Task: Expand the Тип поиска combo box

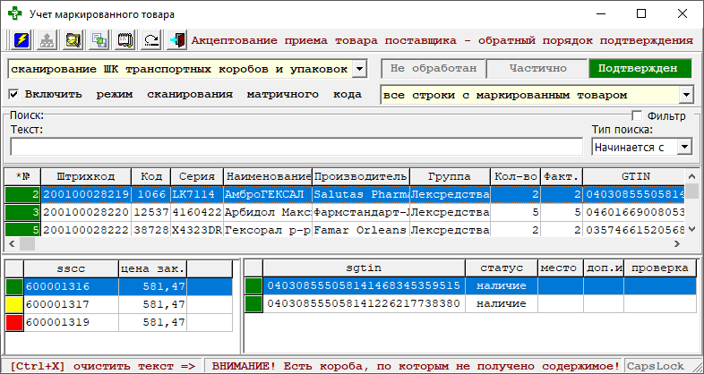Action: [684, 147]
